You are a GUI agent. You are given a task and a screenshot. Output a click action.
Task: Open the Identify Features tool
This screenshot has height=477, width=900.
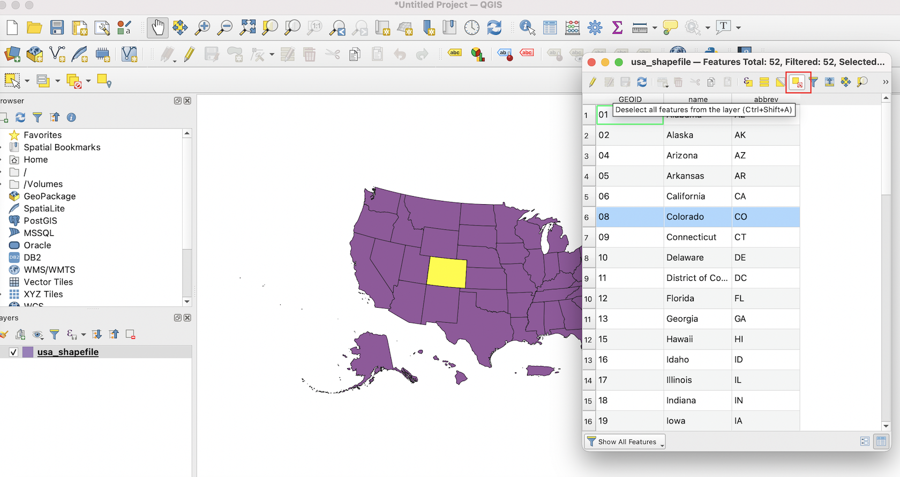coord(527,27)
